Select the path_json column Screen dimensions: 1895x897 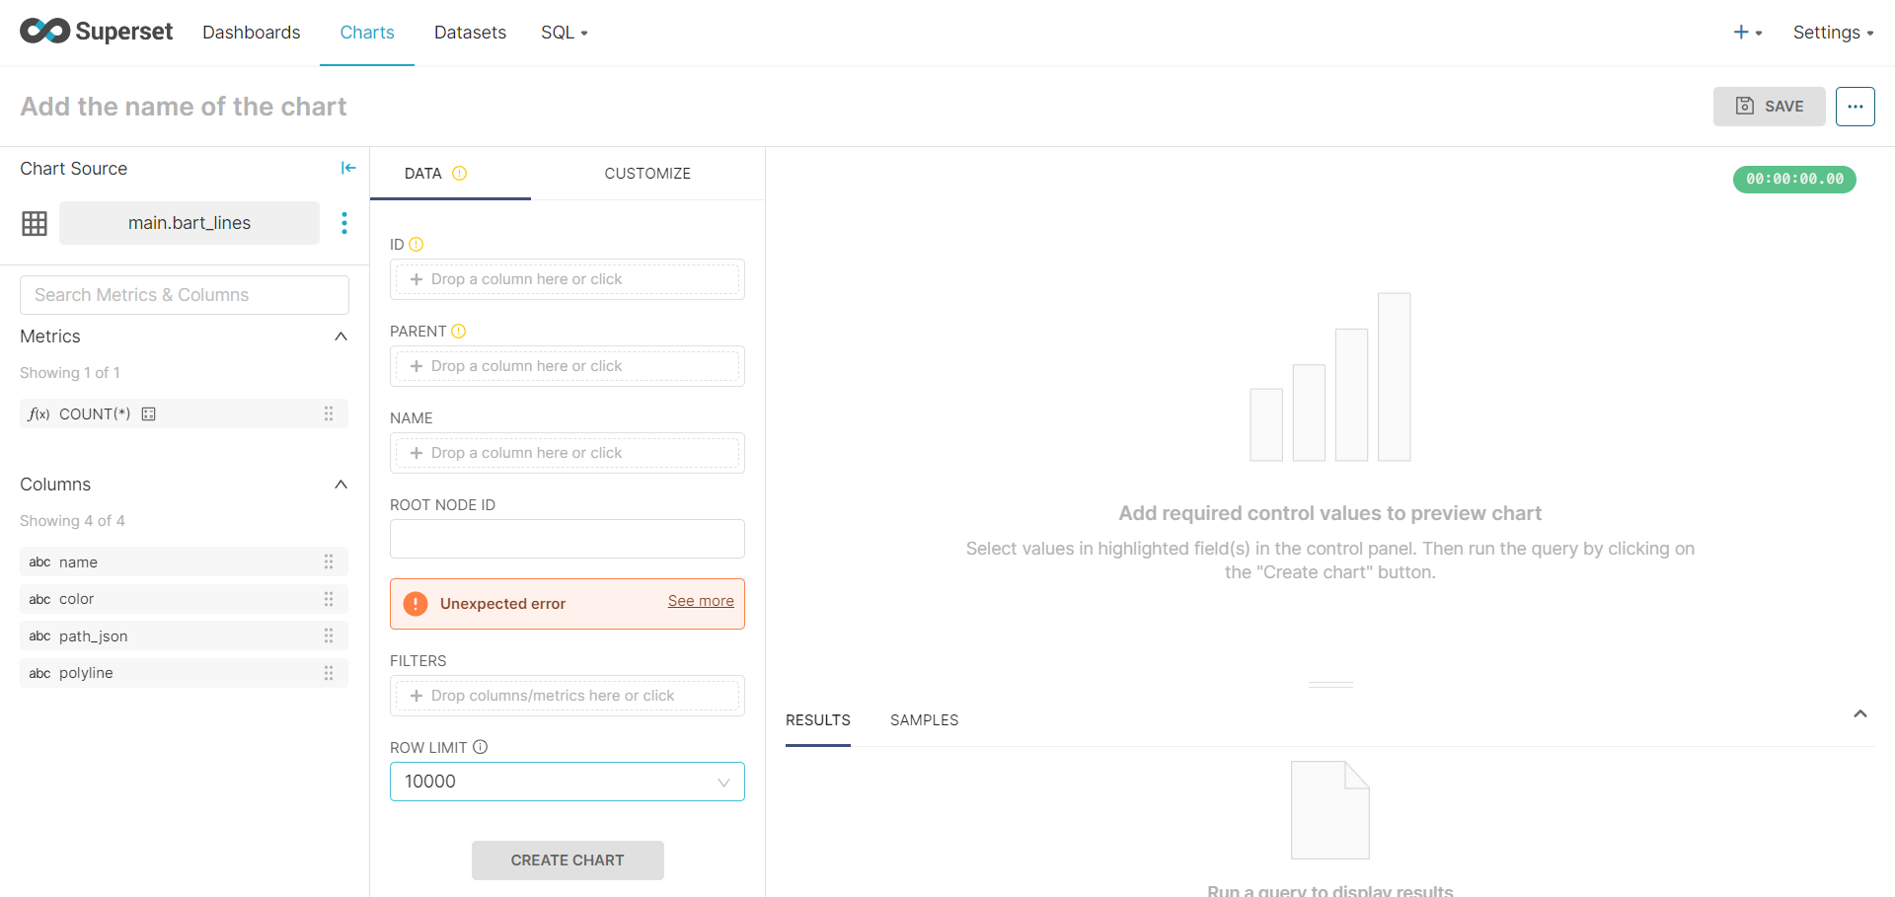coord(185,635)
